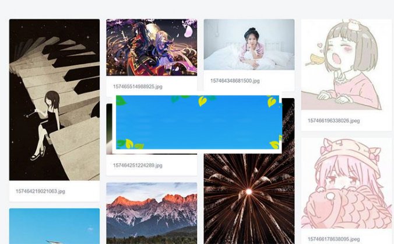Open the red mountain landscape thumbnail
The image size is (394, 244).
(x=152, y=213)
